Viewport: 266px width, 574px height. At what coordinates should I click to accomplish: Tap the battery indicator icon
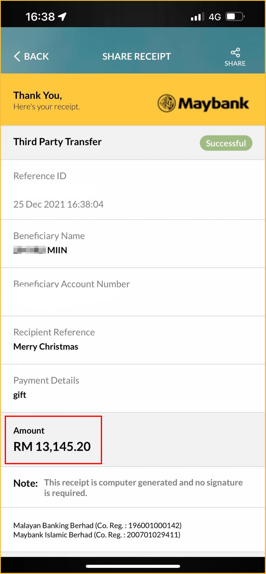click(x=235, y=17)
